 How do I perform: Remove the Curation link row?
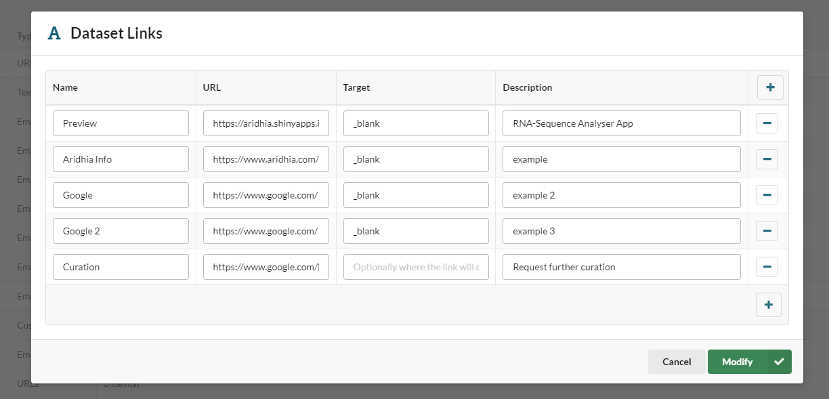point(767,267)
